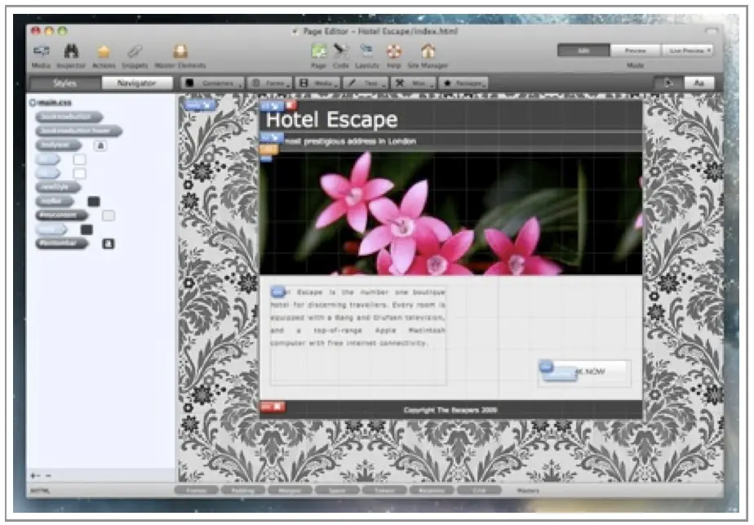Click the plus button under the styles list
754x525 pixels.
point(33,475)
